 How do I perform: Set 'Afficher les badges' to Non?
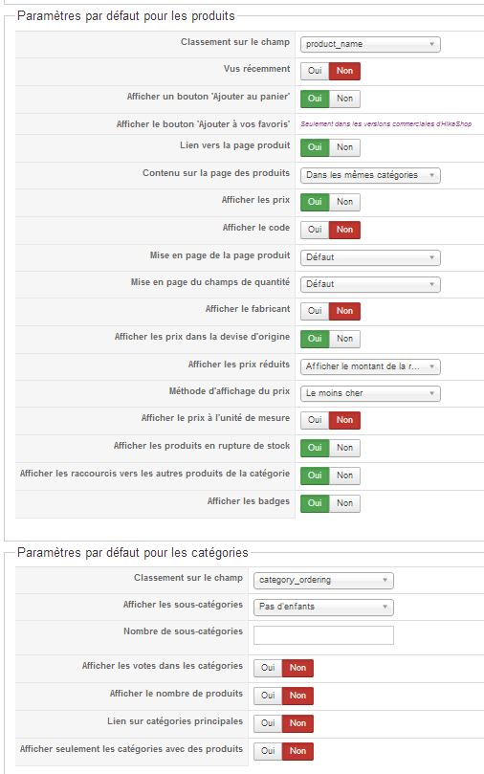tap(345, 503)
